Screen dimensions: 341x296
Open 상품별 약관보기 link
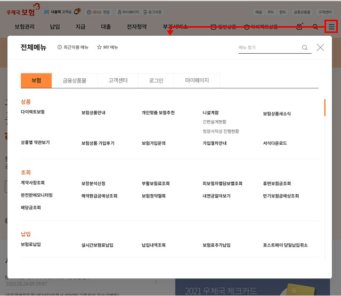click(x=35, y=142)
